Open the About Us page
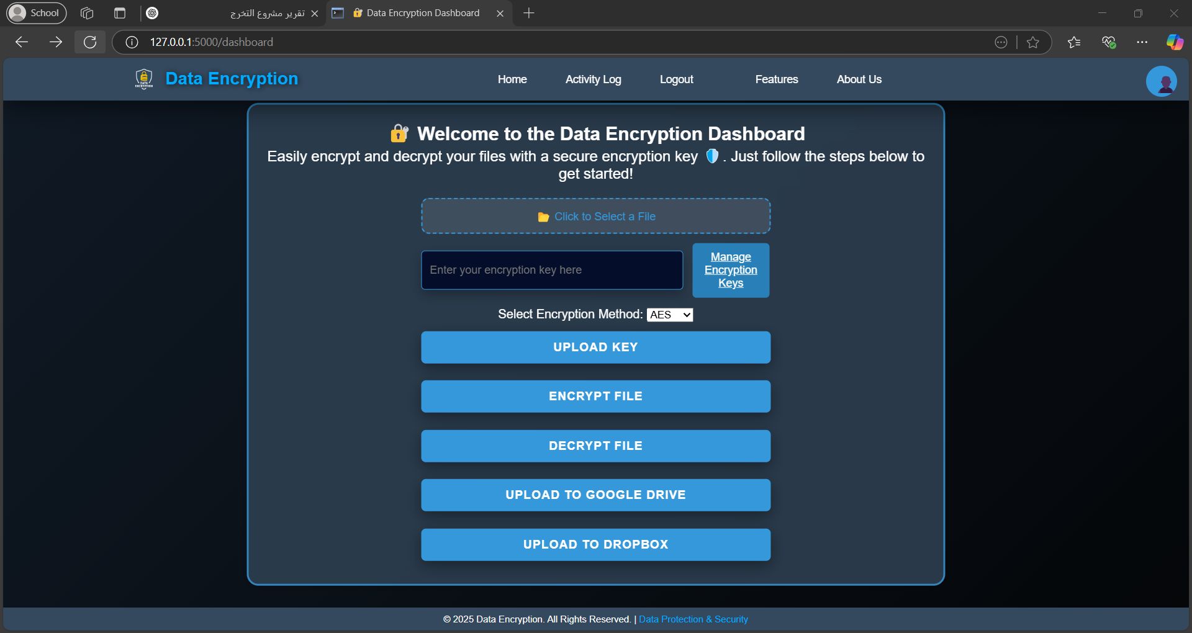 pos(859,79)
